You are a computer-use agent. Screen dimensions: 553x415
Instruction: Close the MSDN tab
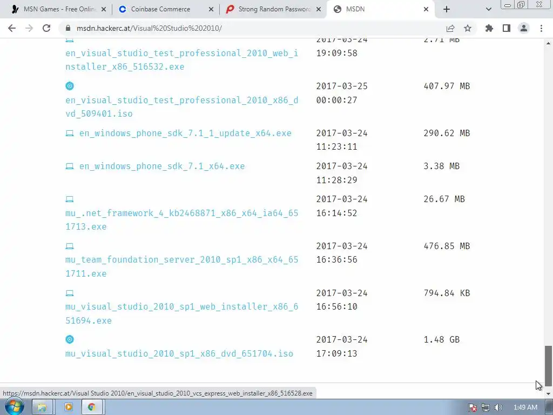click(426, 10)
